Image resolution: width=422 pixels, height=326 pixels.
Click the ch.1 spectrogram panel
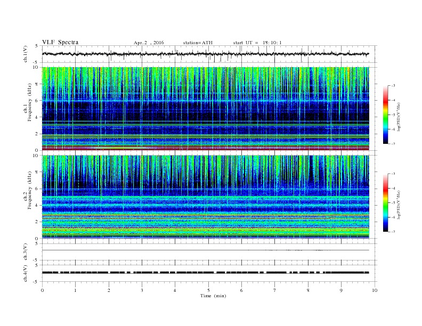pyautogui.click(x=205, y=109)
